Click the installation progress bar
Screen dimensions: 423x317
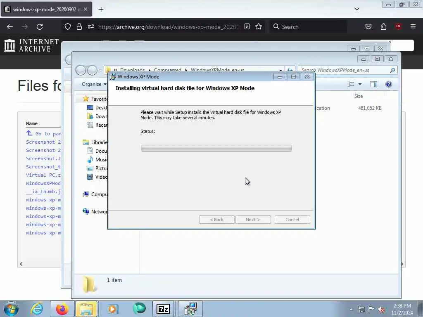coord(216,148)
